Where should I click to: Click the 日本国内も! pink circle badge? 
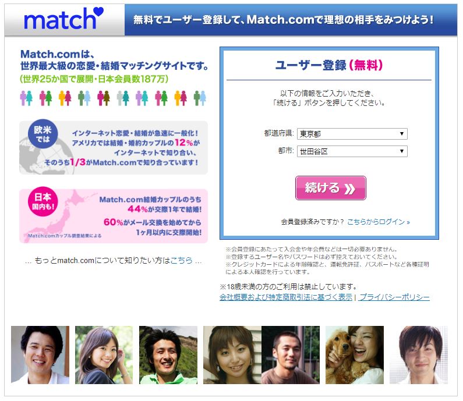[x=43, y=201]
